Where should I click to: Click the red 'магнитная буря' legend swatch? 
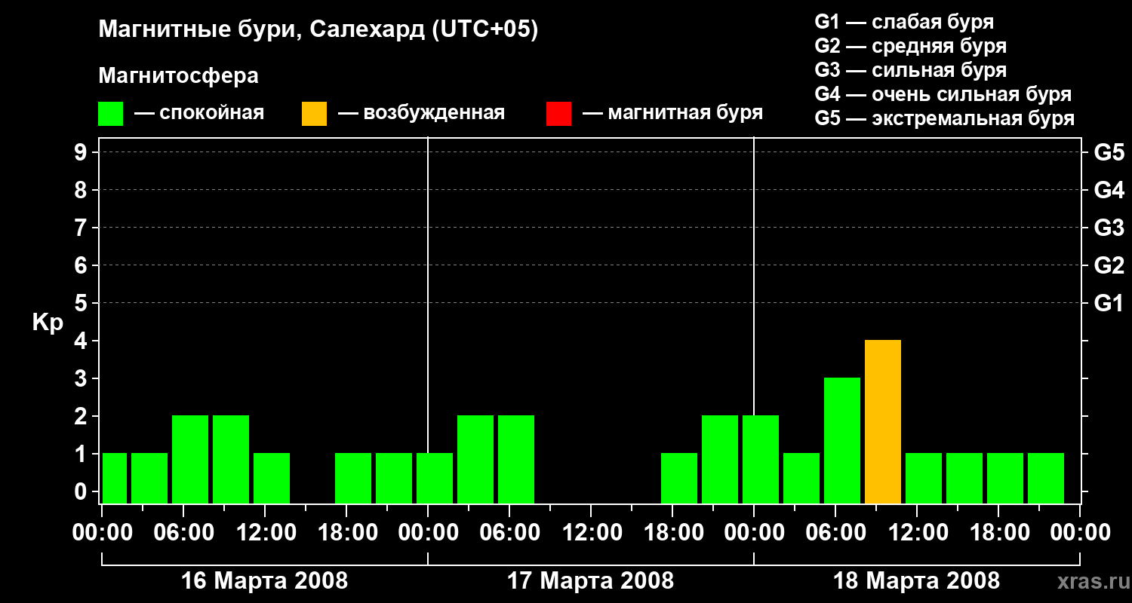click(x=558, y=113)
